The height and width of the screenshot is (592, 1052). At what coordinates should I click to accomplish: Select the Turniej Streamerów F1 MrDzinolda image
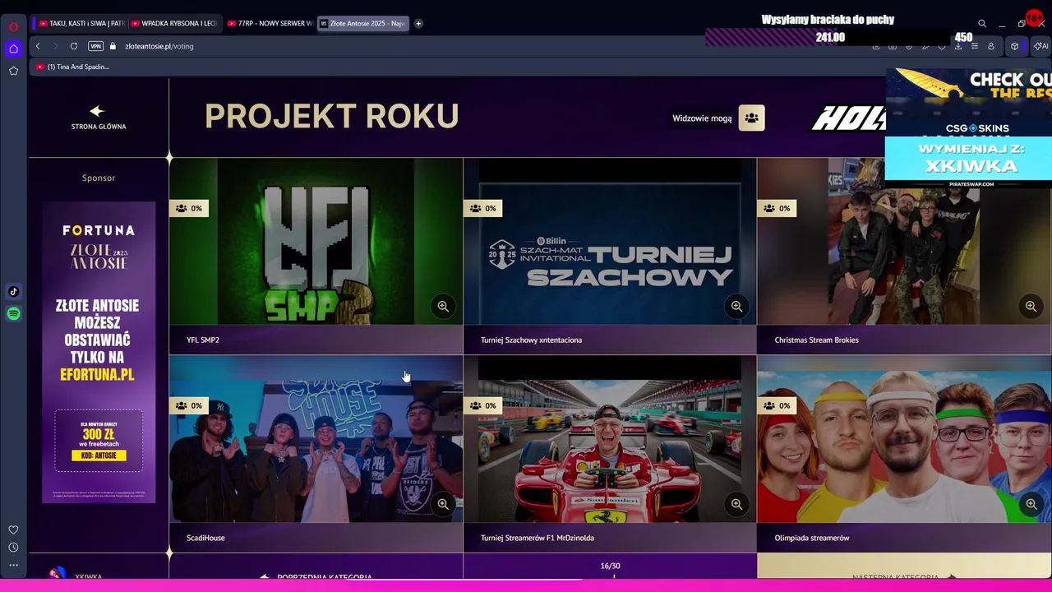pyautogui.click(x=610, y=440)
